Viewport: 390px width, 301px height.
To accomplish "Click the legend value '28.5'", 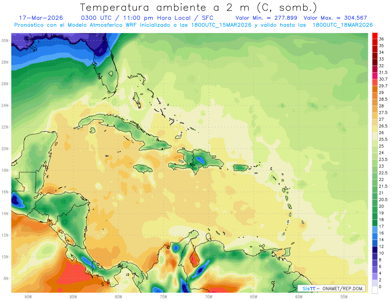I will 383,99.
